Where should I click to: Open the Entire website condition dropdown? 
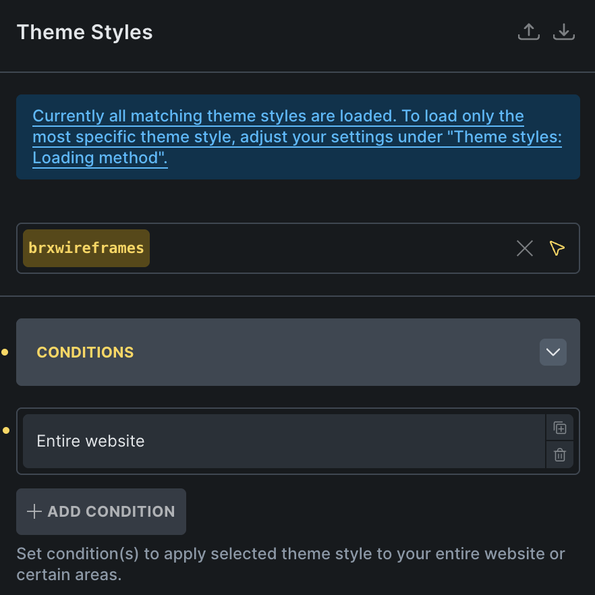coord(283,441)
